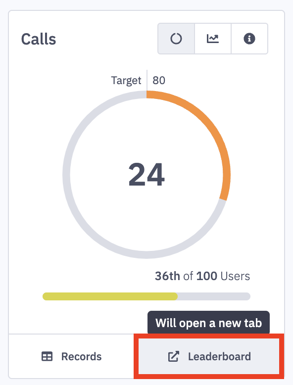Click the 'Will open a new tab' tooltip
This screenshot has width=293, height=385.
pos(208,323)
